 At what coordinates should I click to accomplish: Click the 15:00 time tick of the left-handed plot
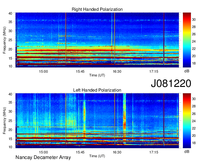click(43, 152)
